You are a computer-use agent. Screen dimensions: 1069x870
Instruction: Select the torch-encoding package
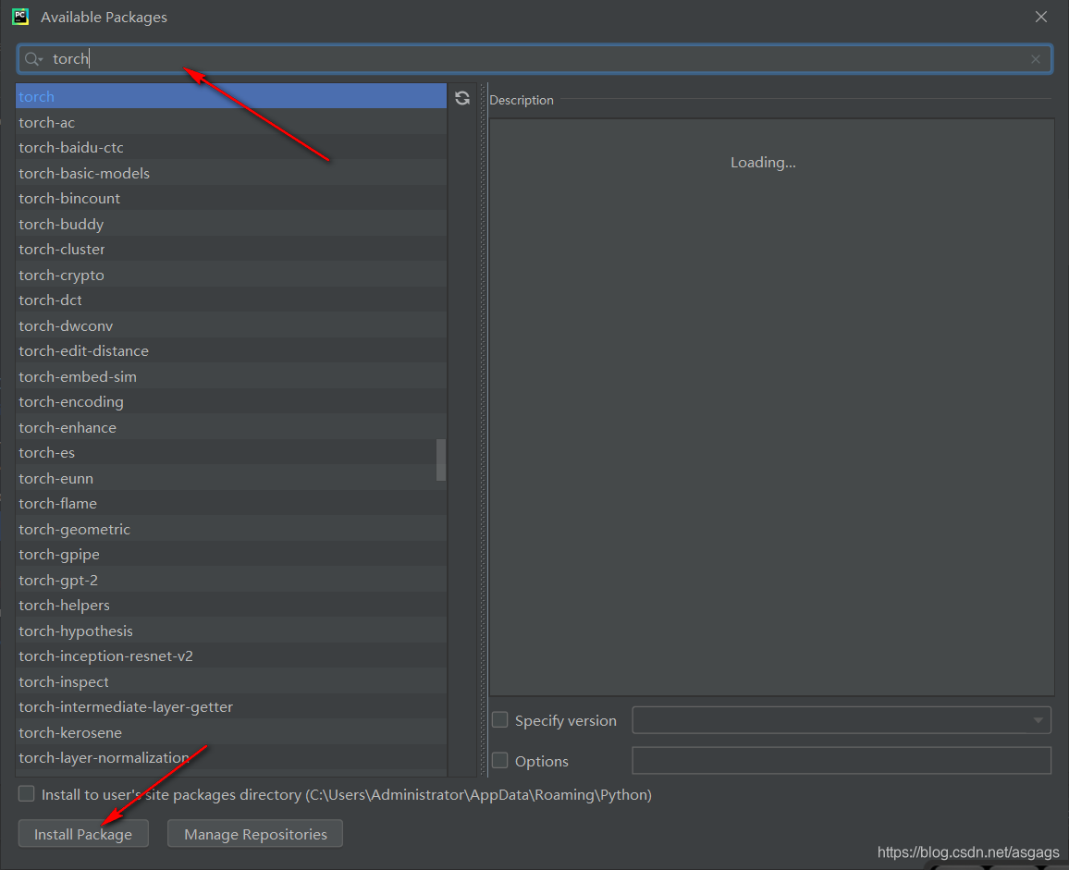(x=231, y=401)
